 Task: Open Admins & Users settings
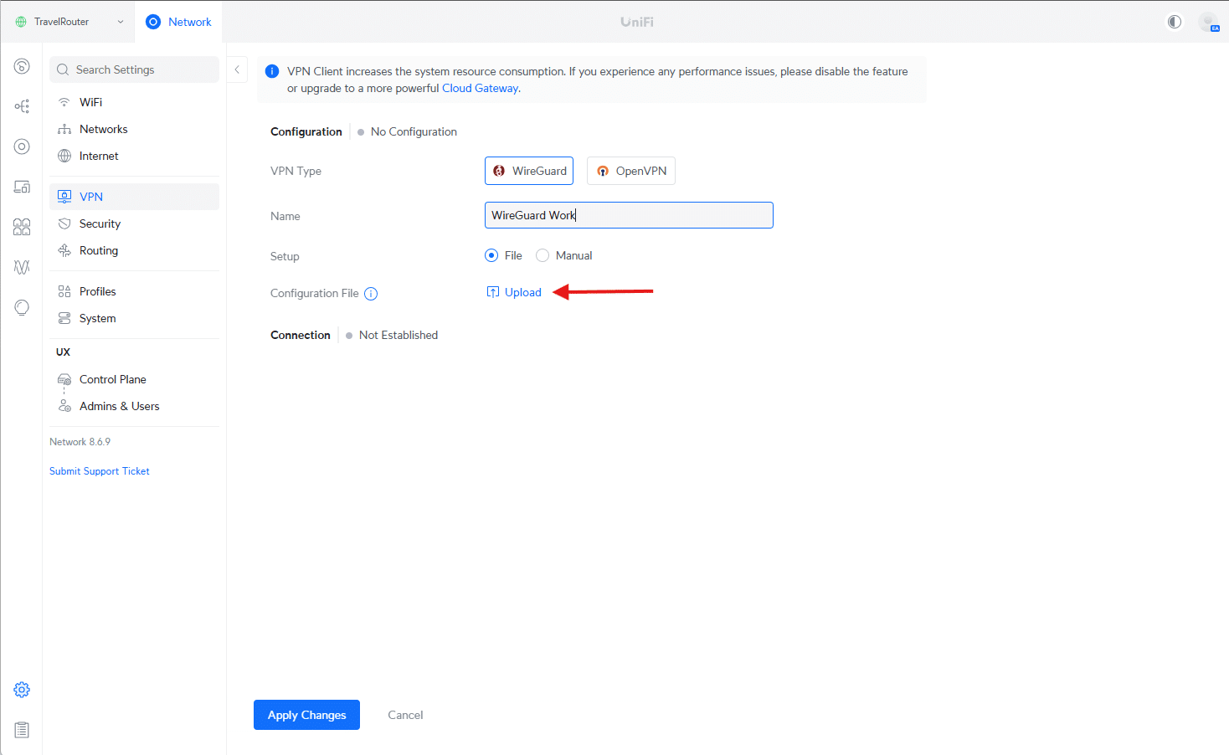[x=134, y=406]
